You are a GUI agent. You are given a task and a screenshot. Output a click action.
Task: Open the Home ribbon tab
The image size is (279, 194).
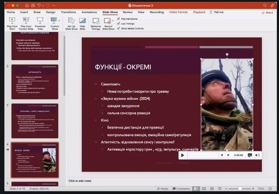click(11, 12)
